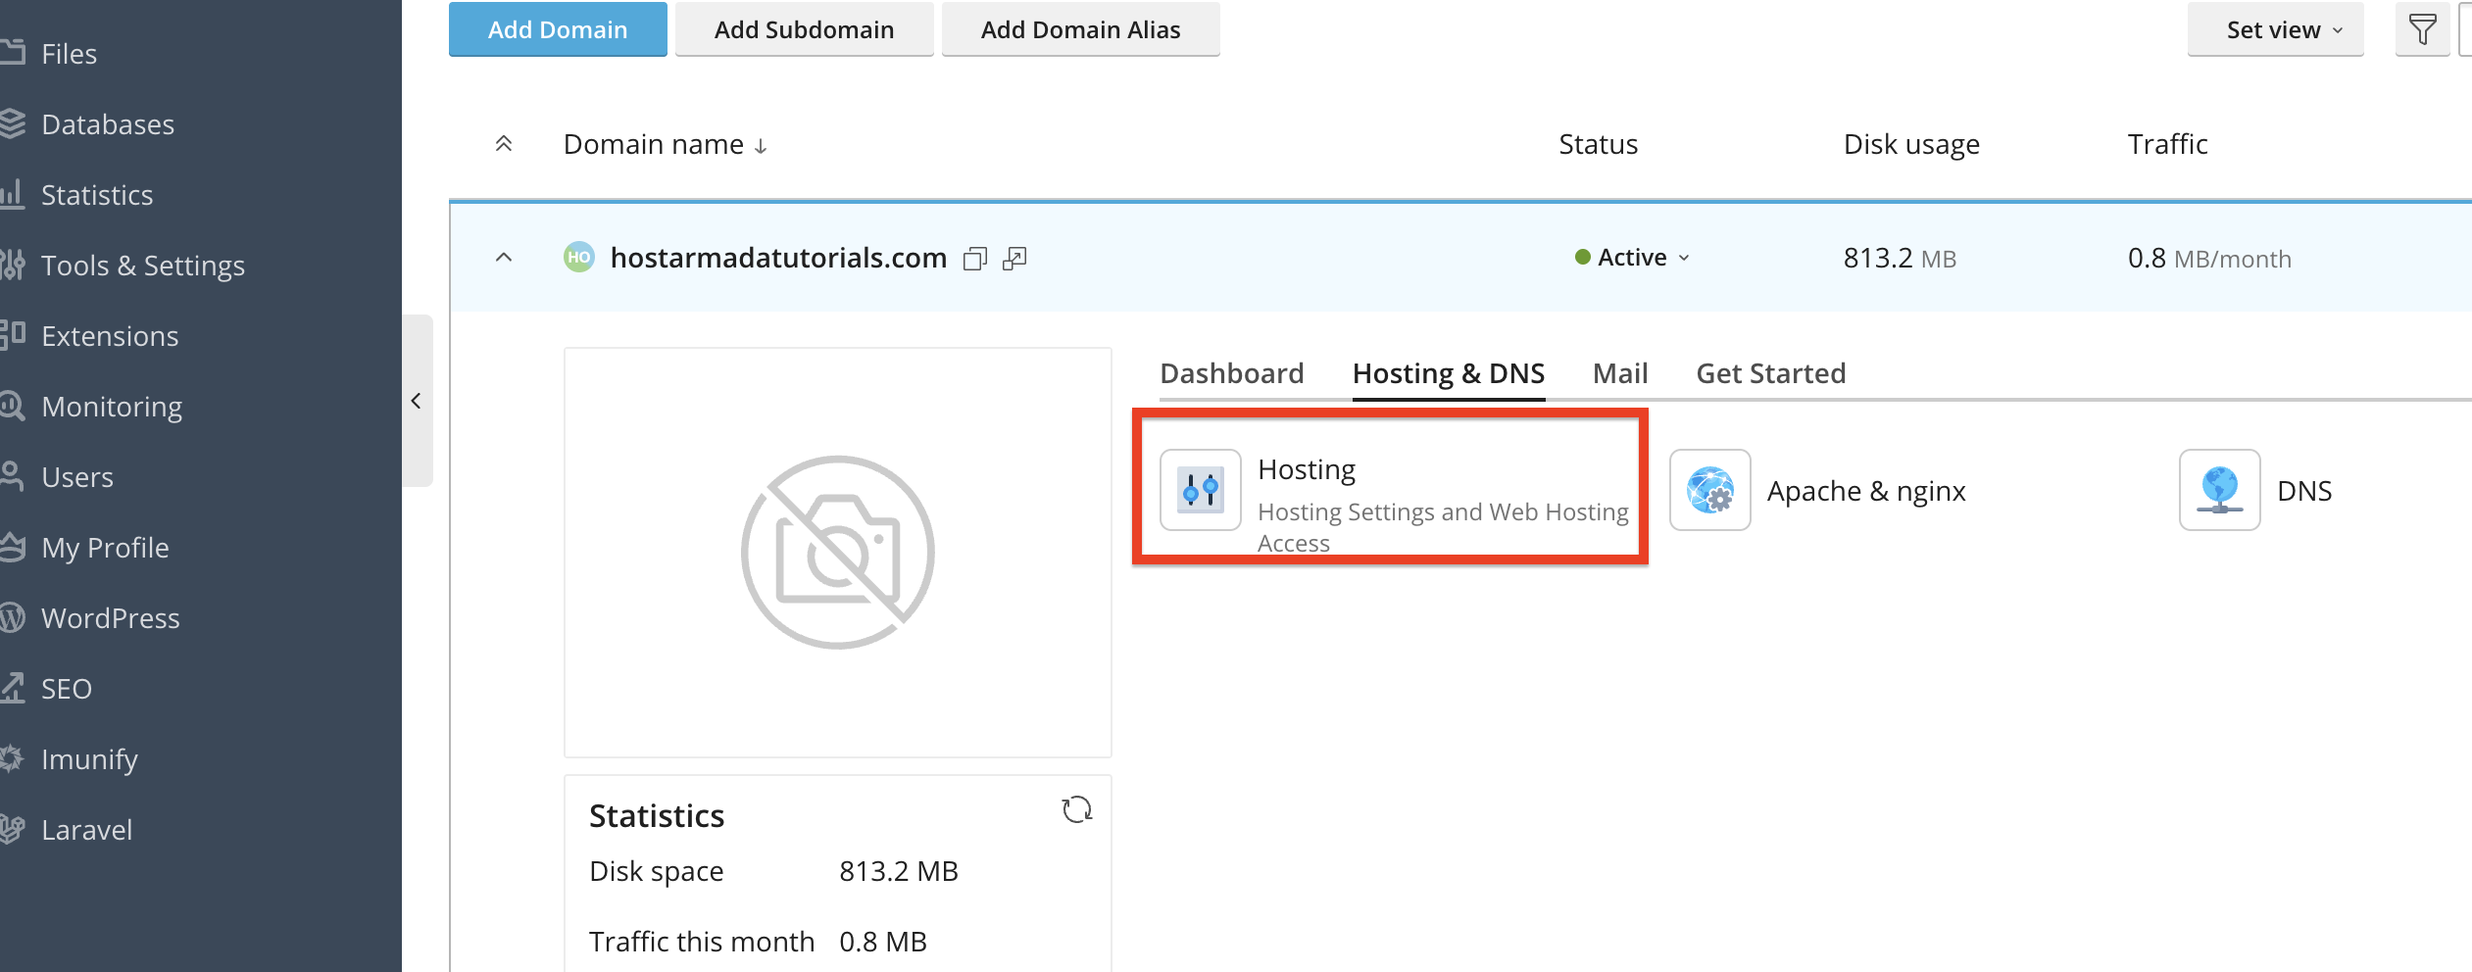Open the WordPress toolkit in the sidebar
This screenshot has height=972, width=2472.
[x=110, y=617]
